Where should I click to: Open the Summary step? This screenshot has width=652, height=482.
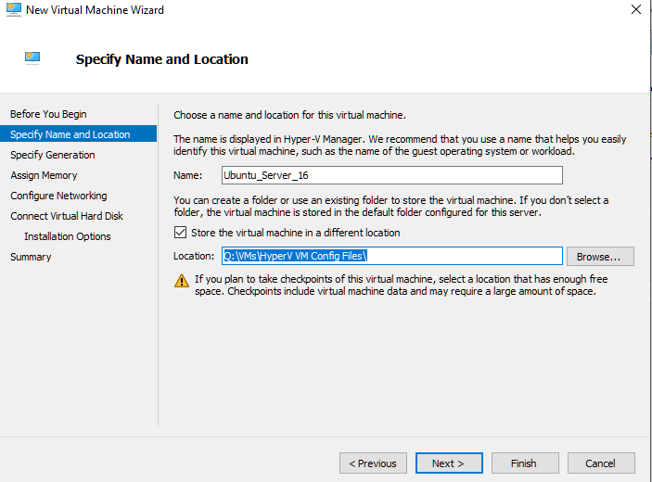31,257
